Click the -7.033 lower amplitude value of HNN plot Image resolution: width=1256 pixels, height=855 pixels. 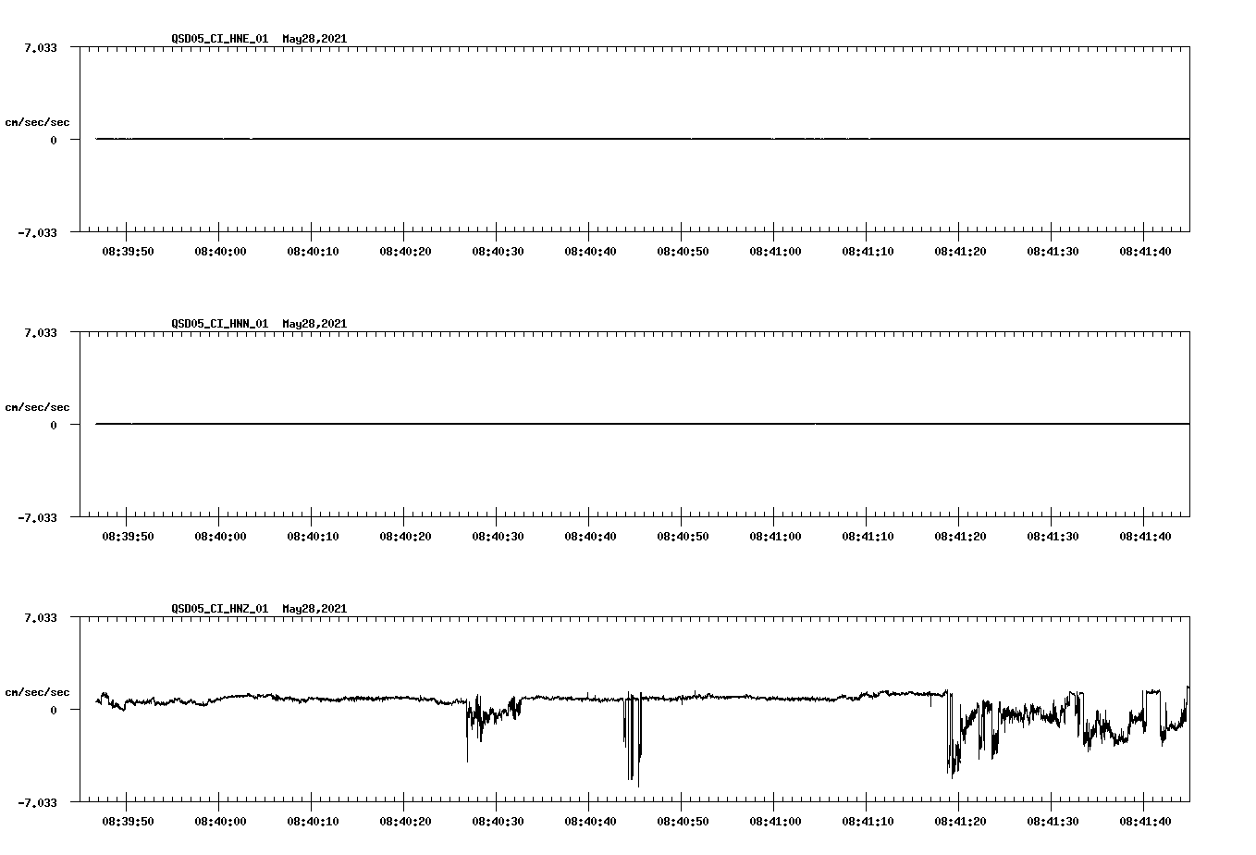(37, 519)
